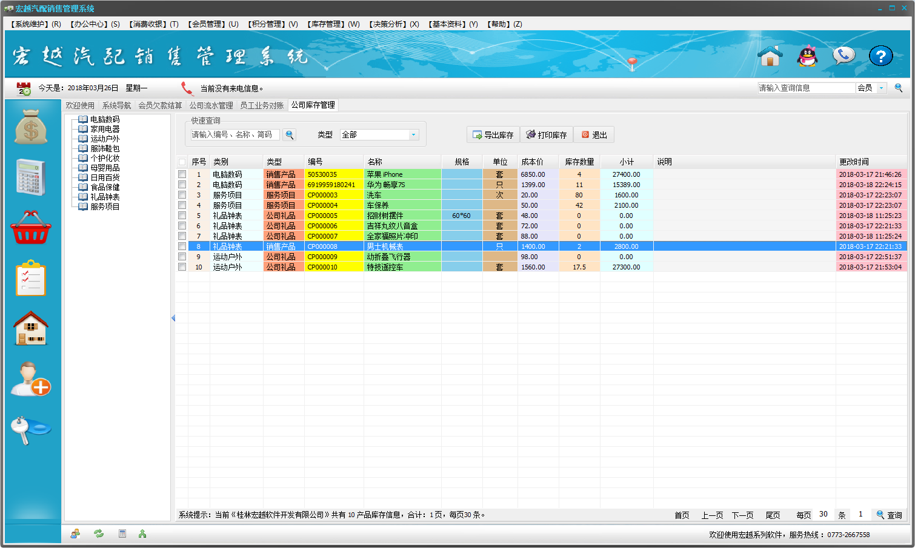The height and width of the screenshot is (548, 915).
Task: Tick the checkbox for row 10 特技遥控车
Action: point(182,267)
